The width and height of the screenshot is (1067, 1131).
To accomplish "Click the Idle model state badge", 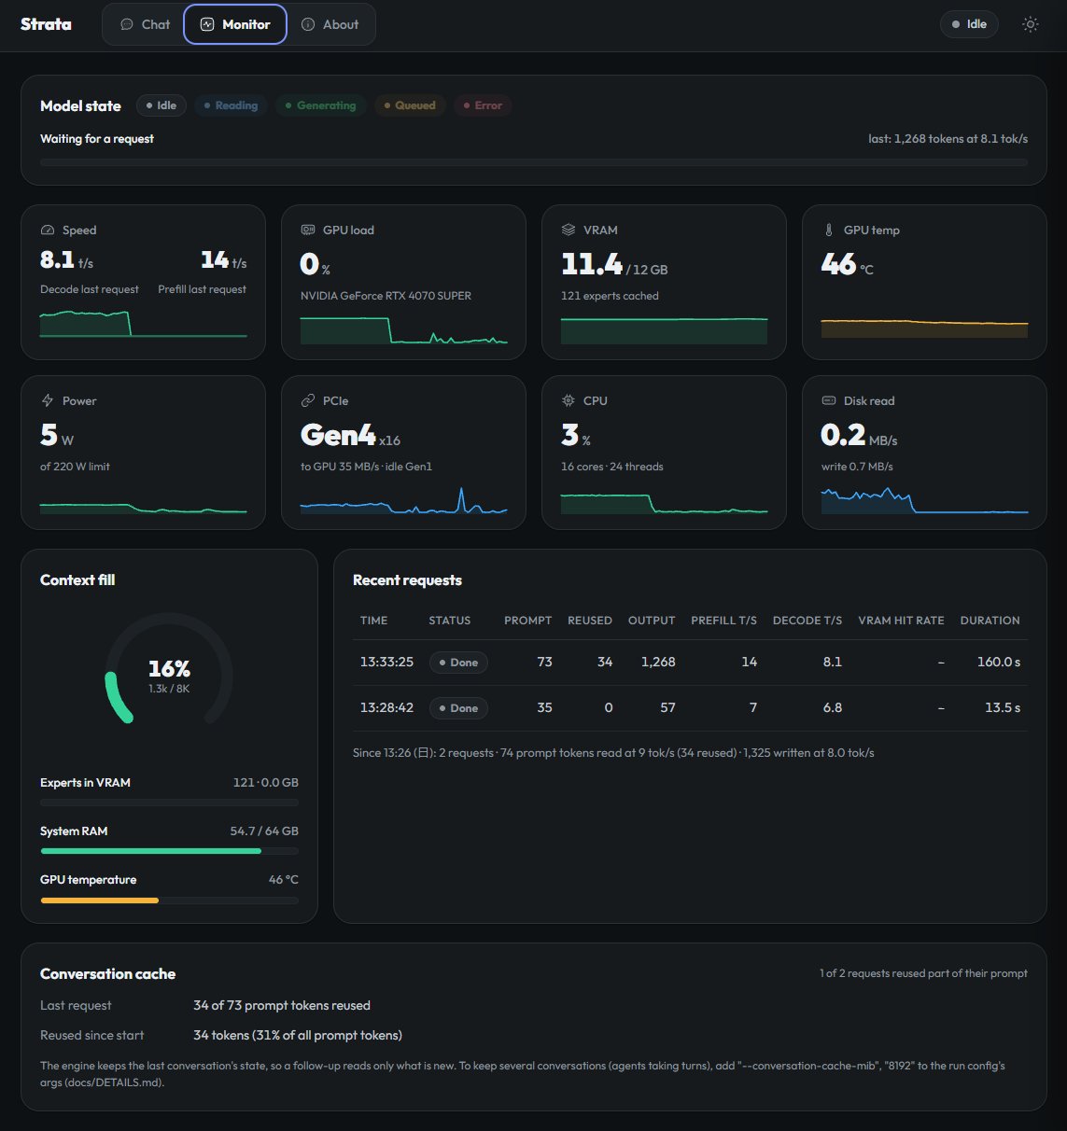I will tap(161, 105).
